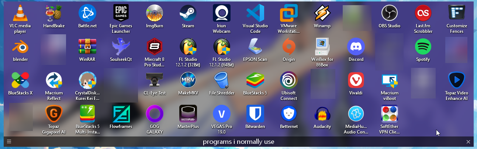477x149 pixels.
Task: Select the Origin icon
Action: (289, 47)
